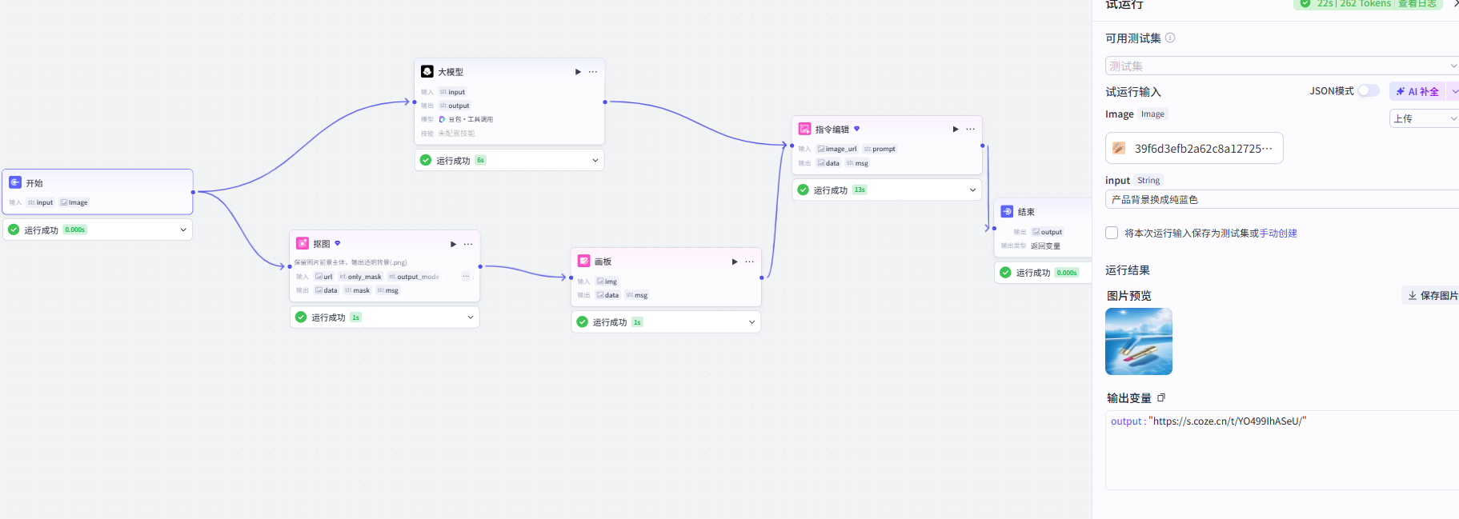Click the input String text field
1459x519 pixels.
(1282, 199)
